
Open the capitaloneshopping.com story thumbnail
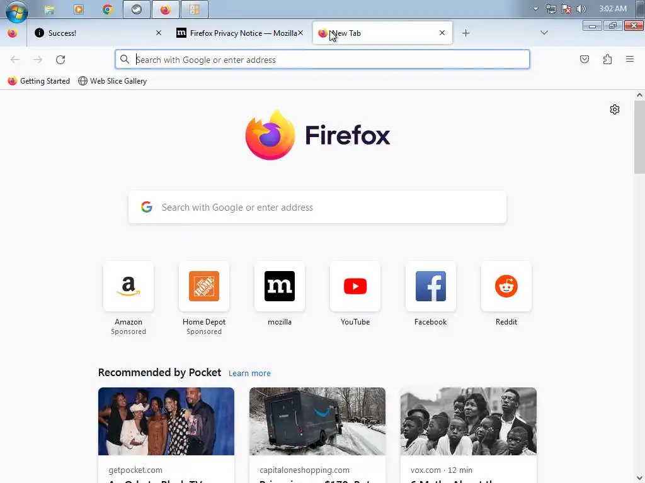317,421
